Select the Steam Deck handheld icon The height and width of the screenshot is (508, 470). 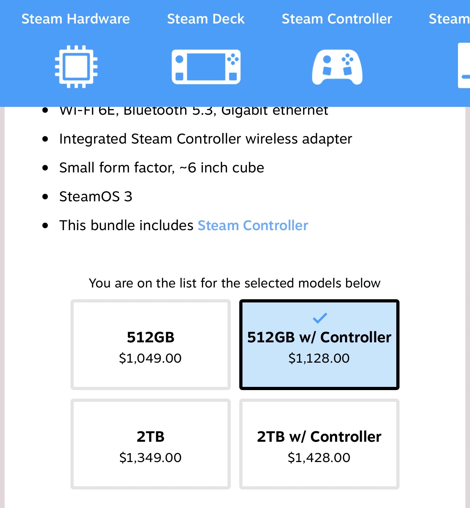click(206, 67)
